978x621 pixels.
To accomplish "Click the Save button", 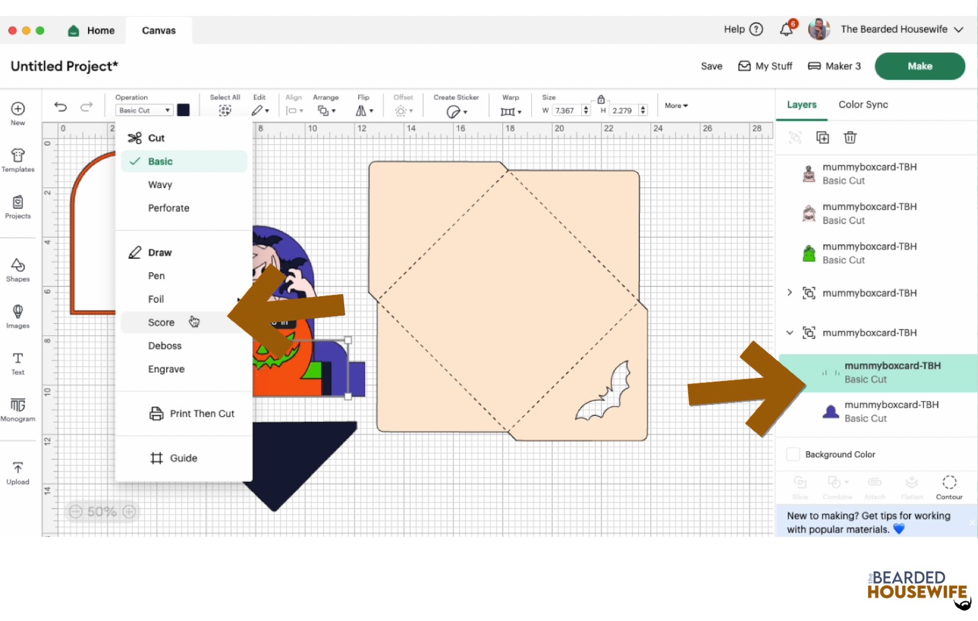I will [711, 66].
